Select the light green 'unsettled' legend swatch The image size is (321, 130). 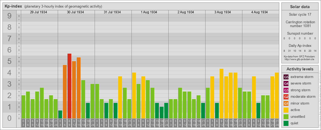(286, 117)
